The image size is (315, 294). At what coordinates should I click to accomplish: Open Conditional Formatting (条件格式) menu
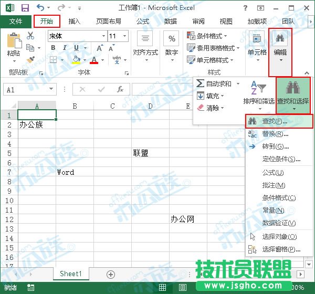(x=207, y=36)
